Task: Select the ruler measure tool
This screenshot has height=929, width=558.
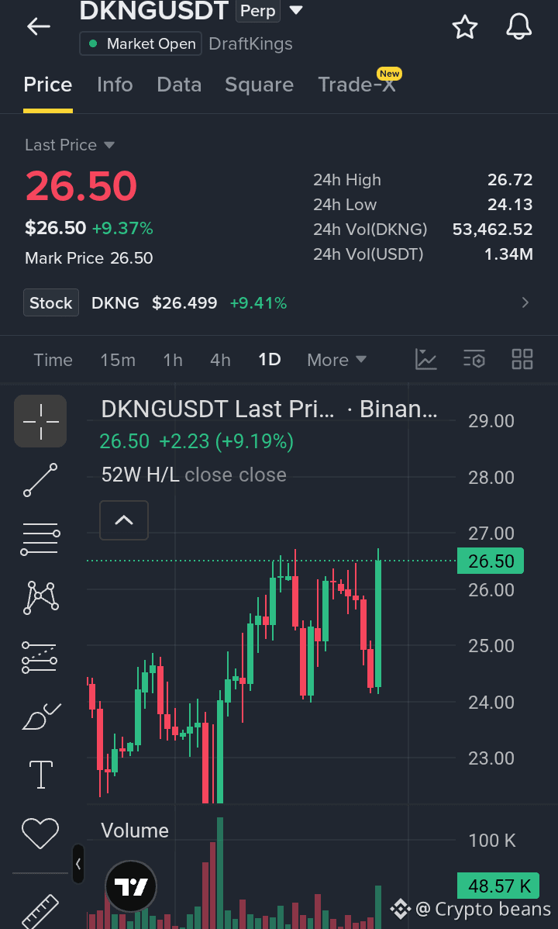Action: (x=40, y=913)
